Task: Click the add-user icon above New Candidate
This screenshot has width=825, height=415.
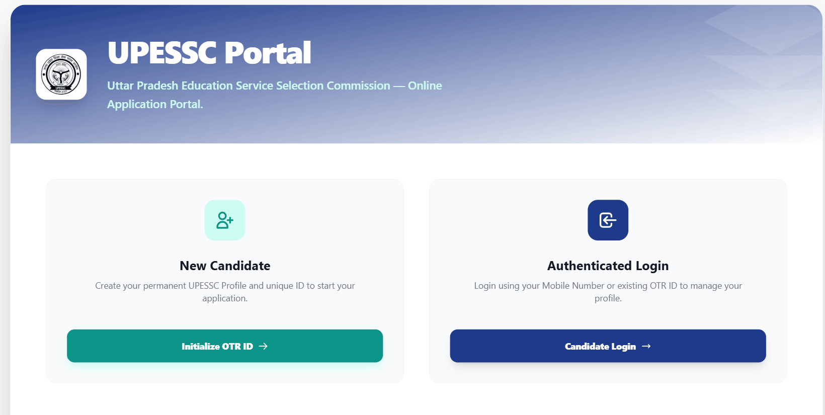Action: coord(225,220)
